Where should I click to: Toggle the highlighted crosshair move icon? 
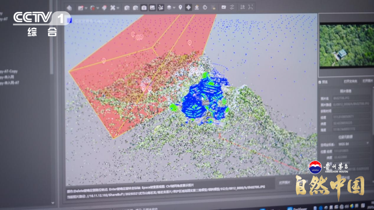(x=188, y=7)
